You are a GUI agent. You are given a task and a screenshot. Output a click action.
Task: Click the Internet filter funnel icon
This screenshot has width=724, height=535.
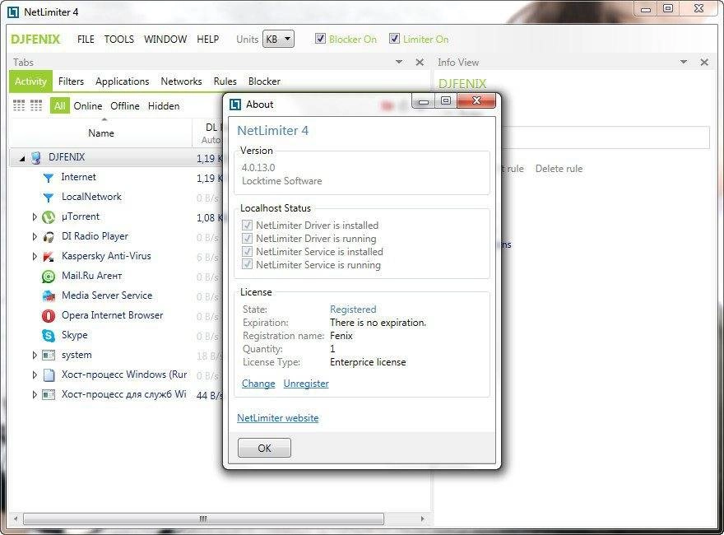click(x=48, y=178)
